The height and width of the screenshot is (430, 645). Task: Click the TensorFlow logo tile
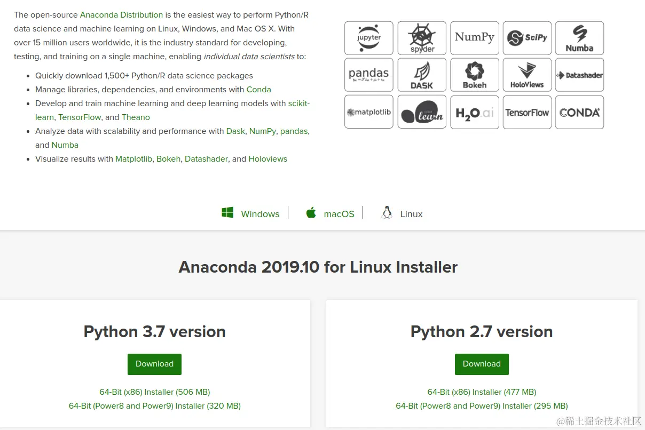click(x=527, y=112)
